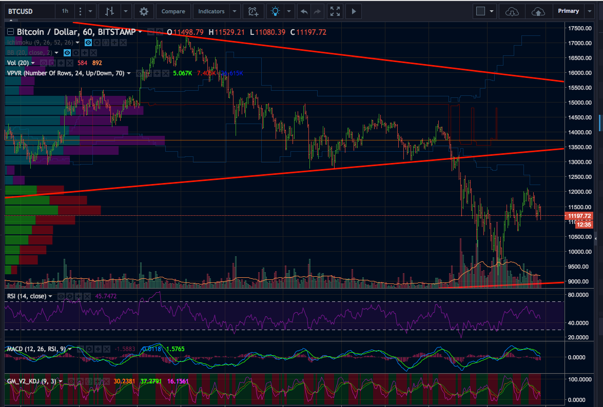
Task: Click the Primary layout name button
Action: tap(569, 11)
